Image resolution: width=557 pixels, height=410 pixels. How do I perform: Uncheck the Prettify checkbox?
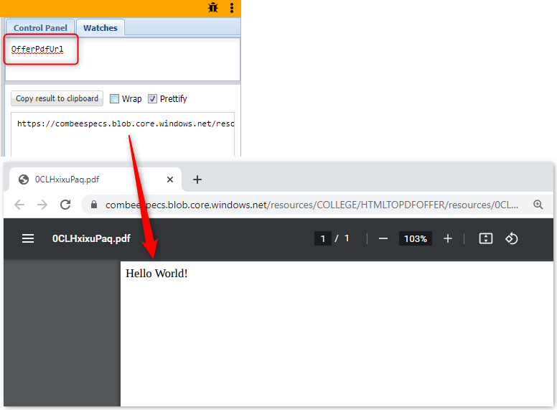click(153, 98)
